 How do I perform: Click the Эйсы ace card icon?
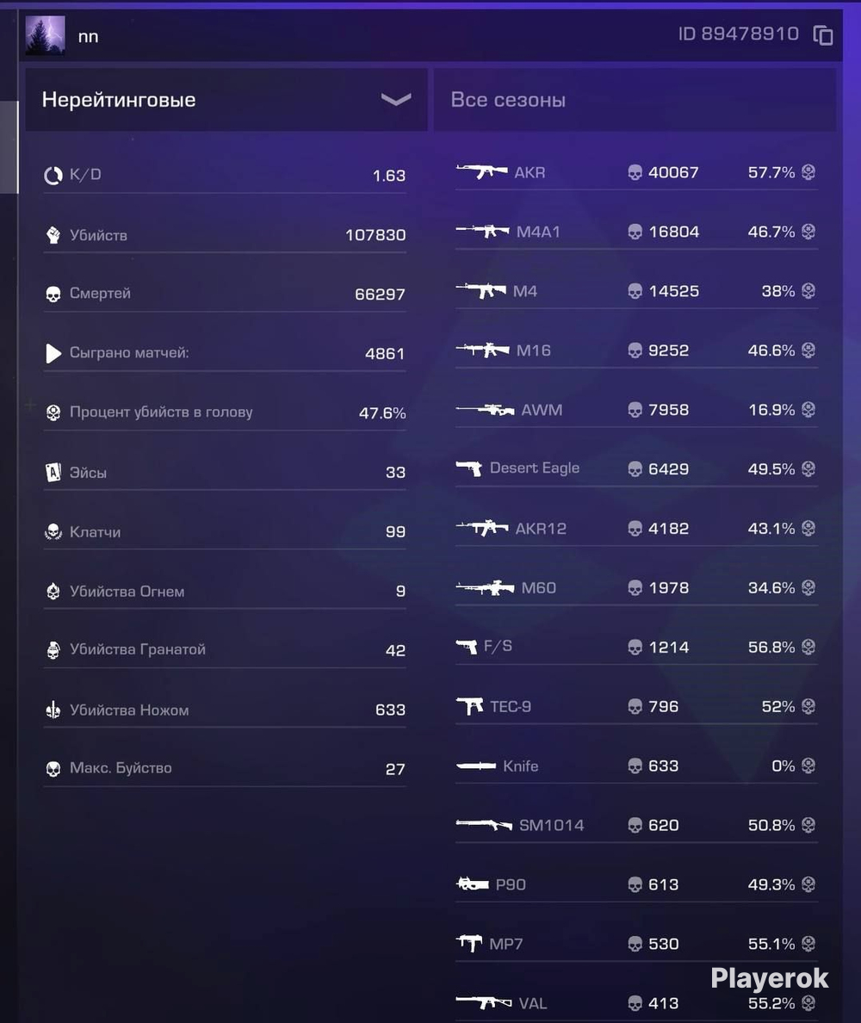53,473
